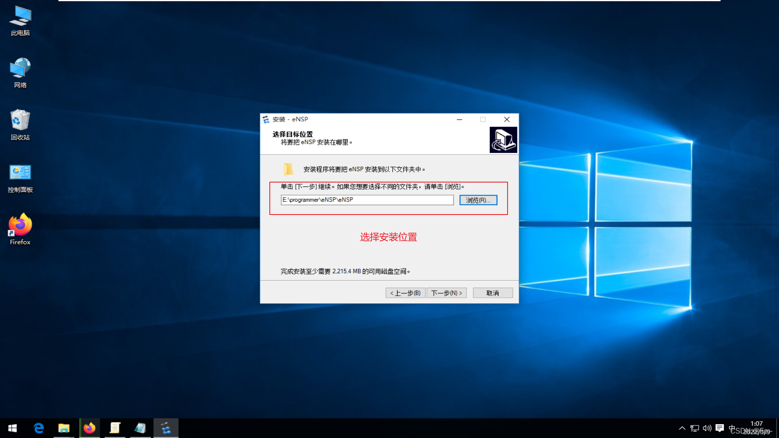This screenshot has width=779, height=438.
Task: Click the setup wizard computer image
Action: [x=503, y=140]
